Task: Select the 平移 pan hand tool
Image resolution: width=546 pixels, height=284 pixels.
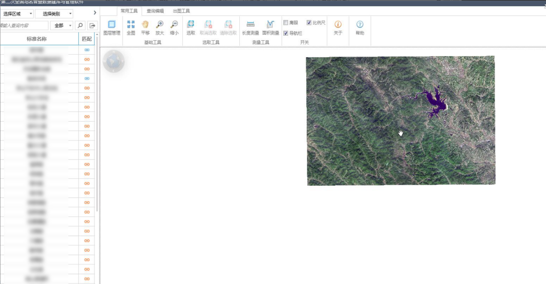Action: (x=145, y=26)
